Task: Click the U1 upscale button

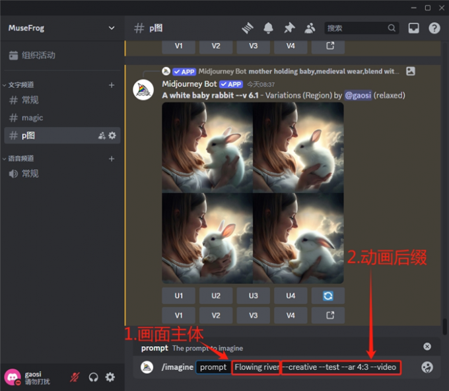Action: point(179,296)
